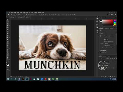The image size is (123, 92).
Task: Click the Illustrator icon in the taskbar
Action: (23, 79)
